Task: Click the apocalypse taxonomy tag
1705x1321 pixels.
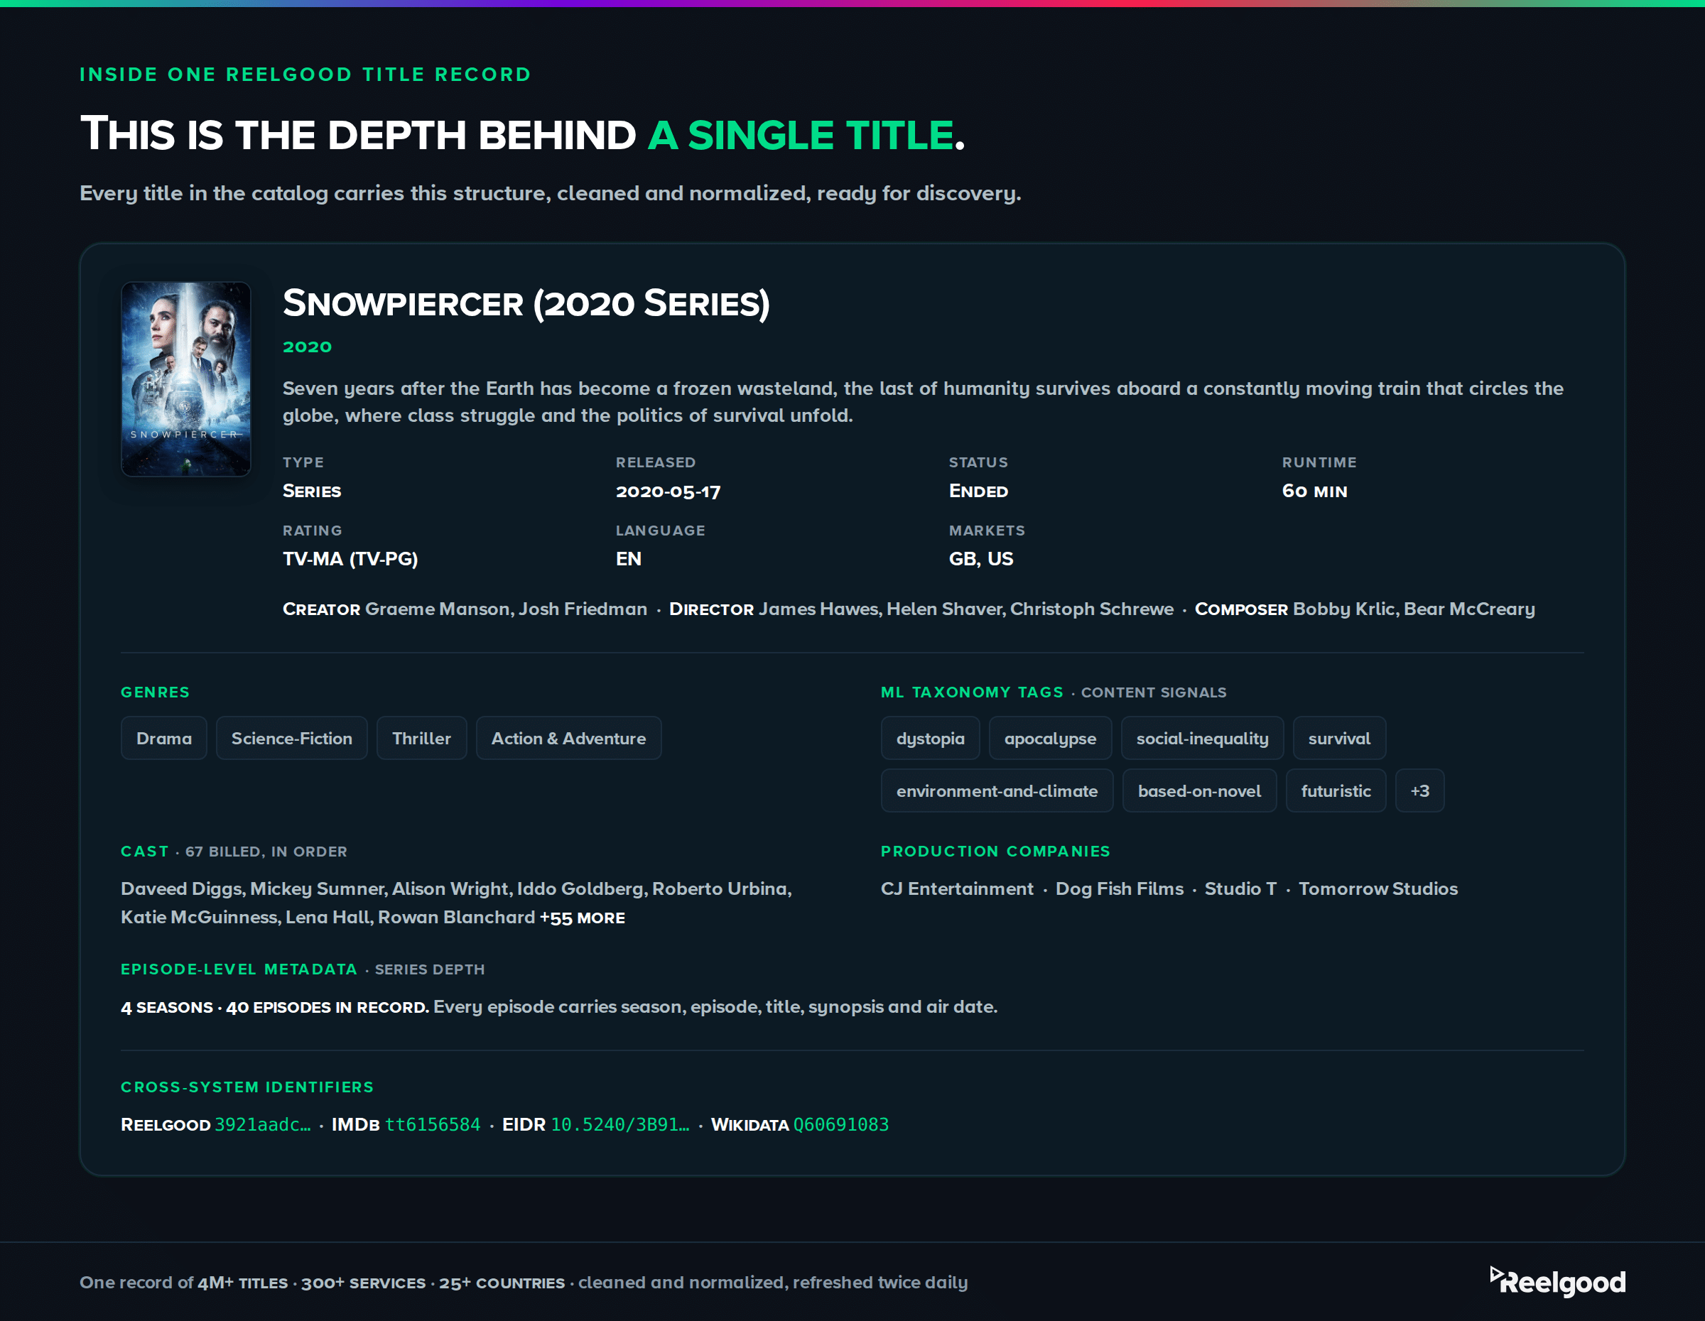Action: click(1050, 738)
